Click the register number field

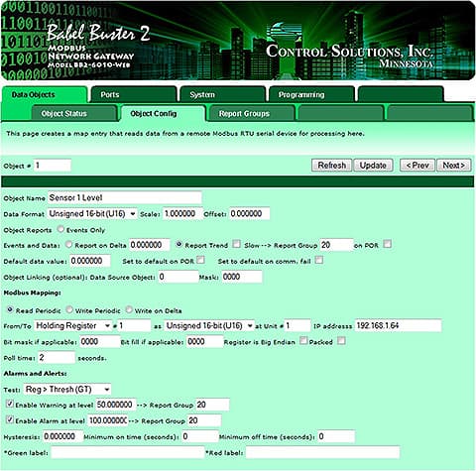135,326
